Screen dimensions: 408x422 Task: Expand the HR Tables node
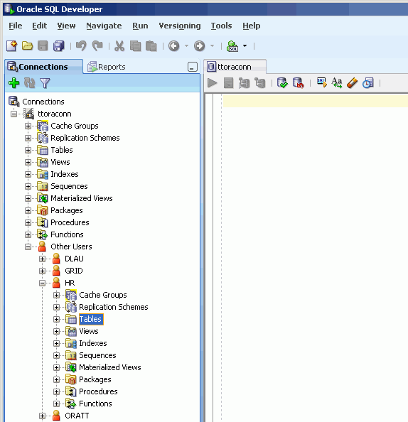tap(57, 320)
